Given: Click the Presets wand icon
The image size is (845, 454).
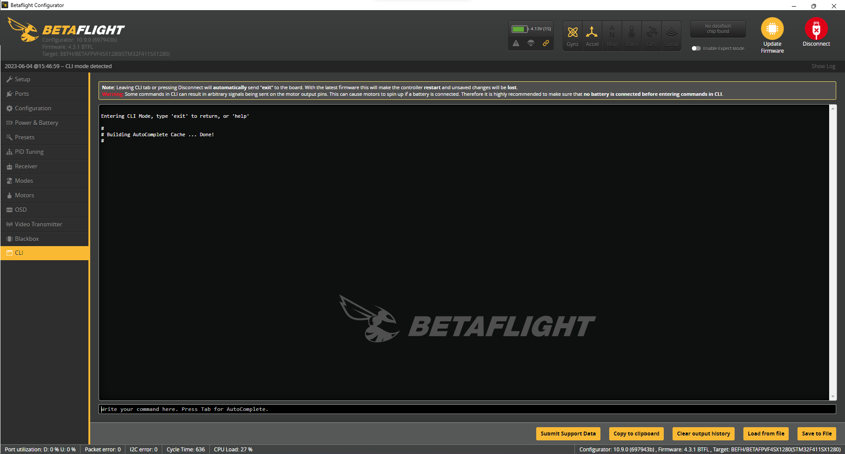Looking at the screenshot, I should [x=9, y=137].
